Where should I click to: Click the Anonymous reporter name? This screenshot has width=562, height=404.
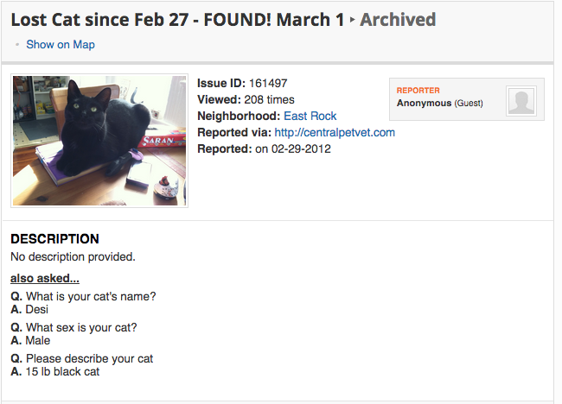tap(424, 103)
